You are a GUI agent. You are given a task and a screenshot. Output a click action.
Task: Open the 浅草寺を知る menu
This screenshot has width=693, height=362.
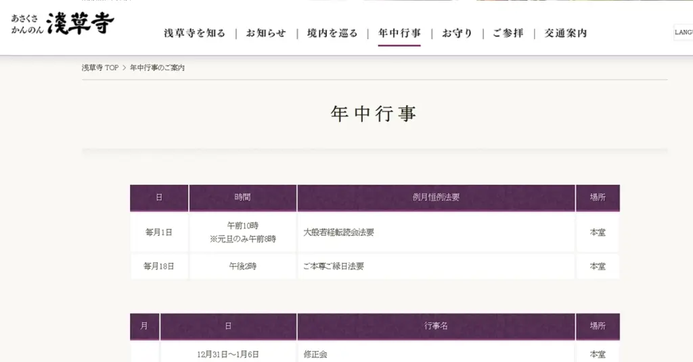coord(194,33)
